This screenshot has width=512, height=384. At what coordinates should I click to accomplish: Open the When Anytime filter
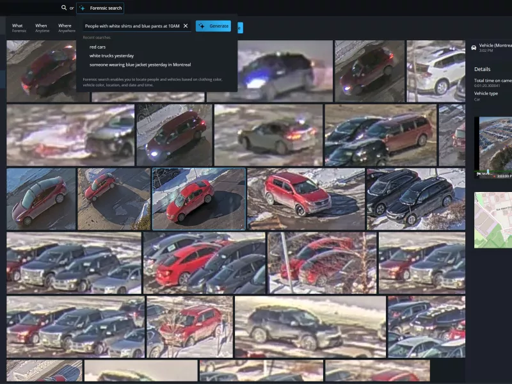coord(42,27)
